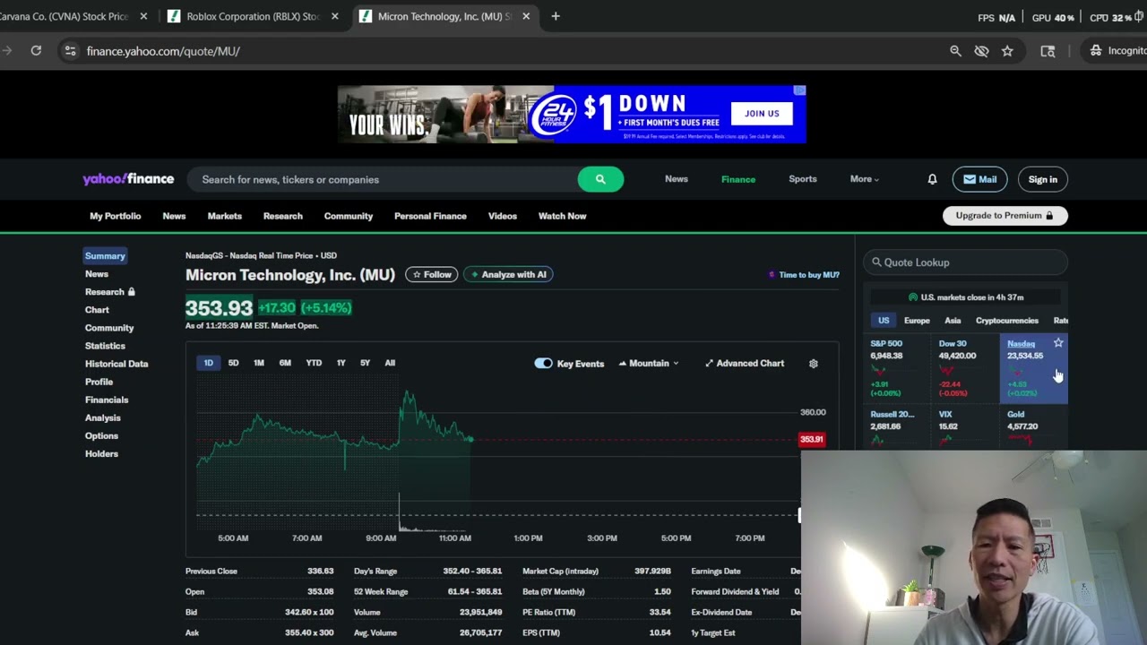The image size is (1147, 645).
Task: Open the Personal Finance menu
Action: [x=430, y=216]
